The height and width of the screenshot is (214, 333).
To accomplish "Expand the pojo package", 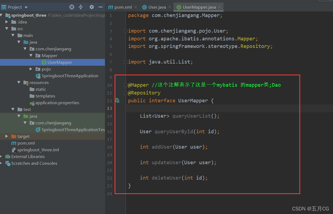I will point(31,69).
